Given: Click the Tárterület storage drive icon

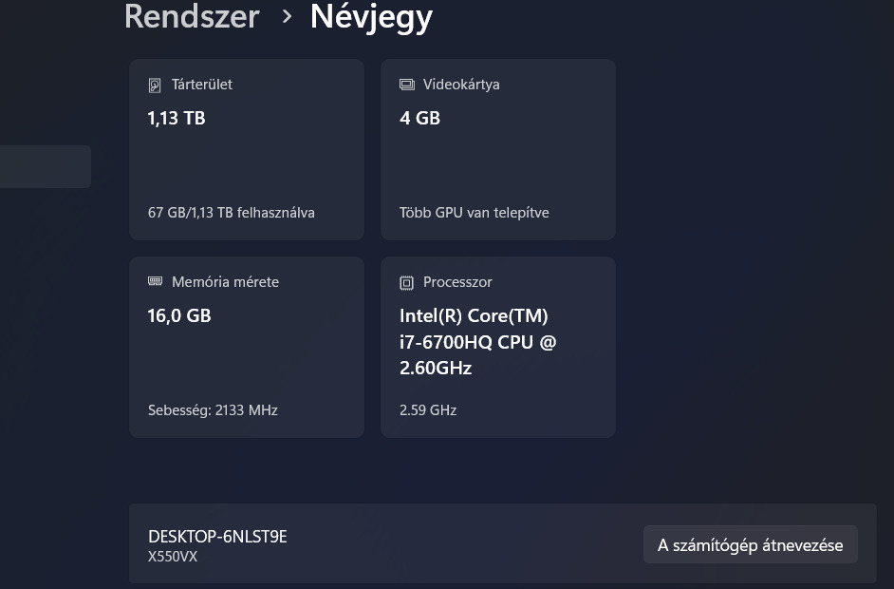Looking at the screenshot, I should click(x=156, y=85).
